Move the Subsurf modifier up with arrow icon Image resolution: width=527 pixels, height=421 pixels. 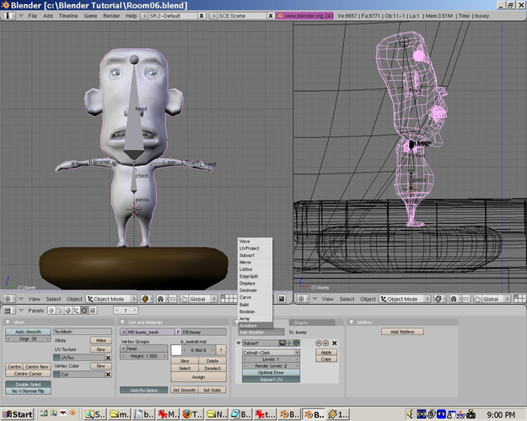click(318, 344)
